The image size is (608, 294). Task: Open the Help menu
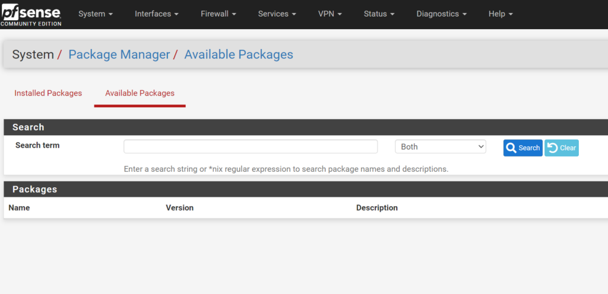[x=501, y=14]
